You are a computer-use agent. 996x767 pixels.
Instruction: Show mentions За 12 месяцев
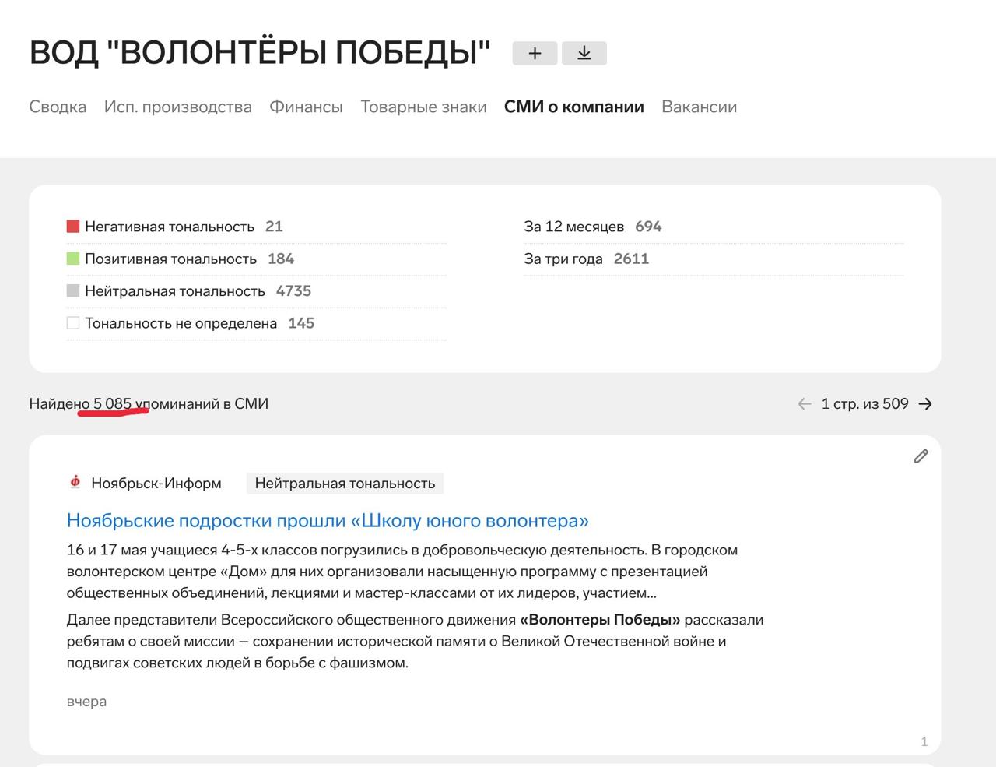[x=573, y=227]
